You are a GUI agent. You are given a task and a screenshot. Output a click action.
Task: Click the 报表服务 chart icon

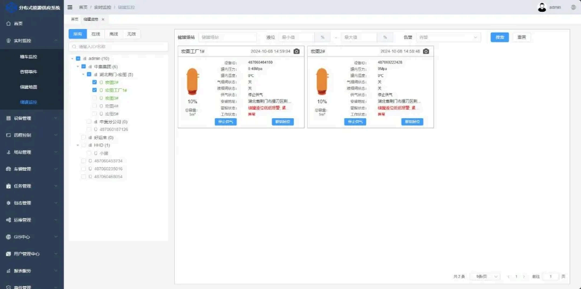pos(9,271)
